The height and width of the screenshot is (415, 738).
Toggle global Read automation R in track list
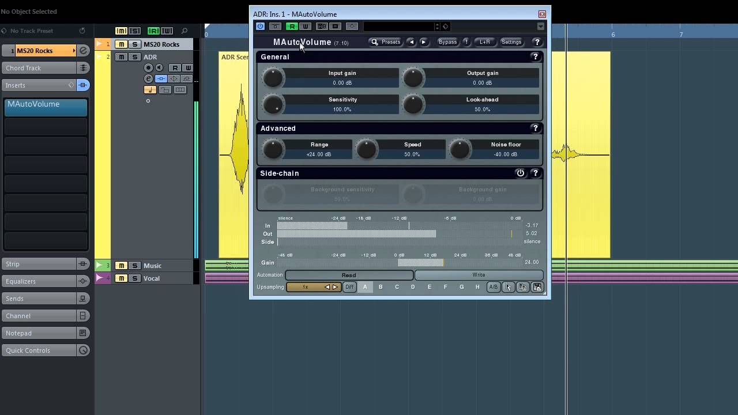153,31
